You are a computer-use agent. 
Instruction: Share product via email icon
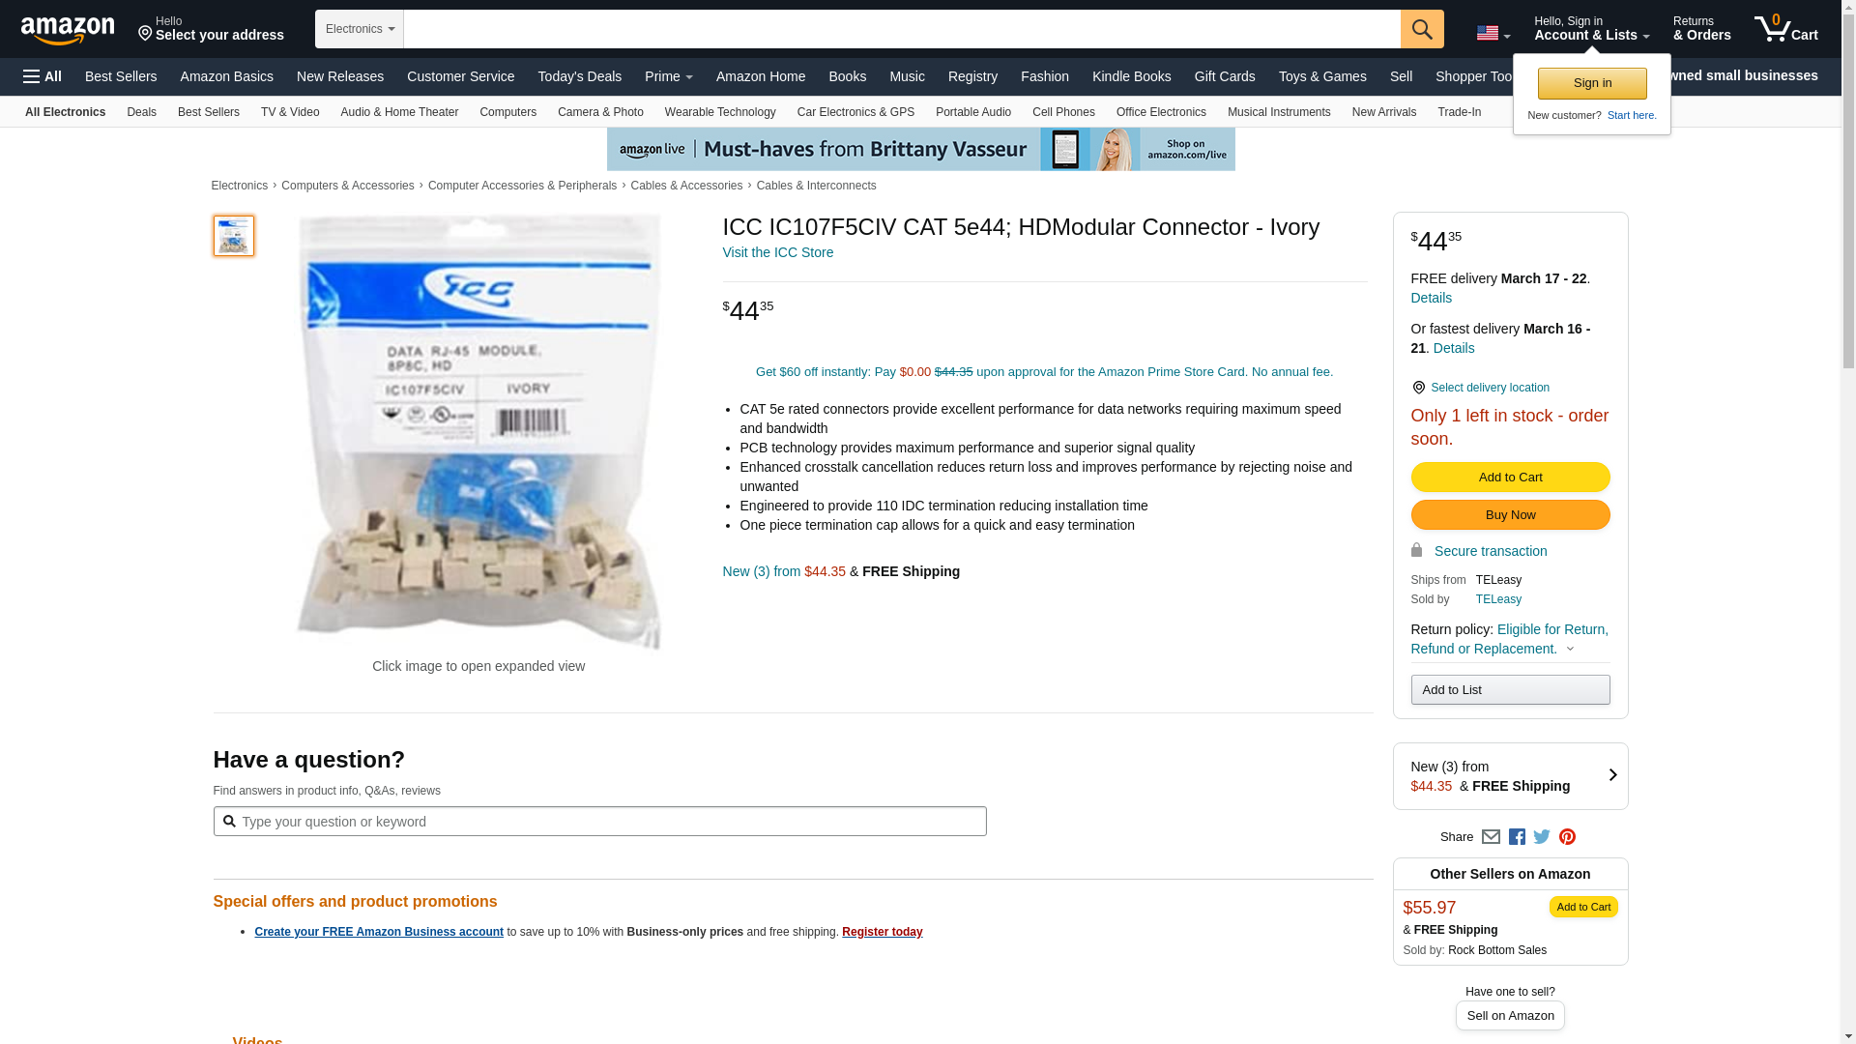coord(1491,837)
